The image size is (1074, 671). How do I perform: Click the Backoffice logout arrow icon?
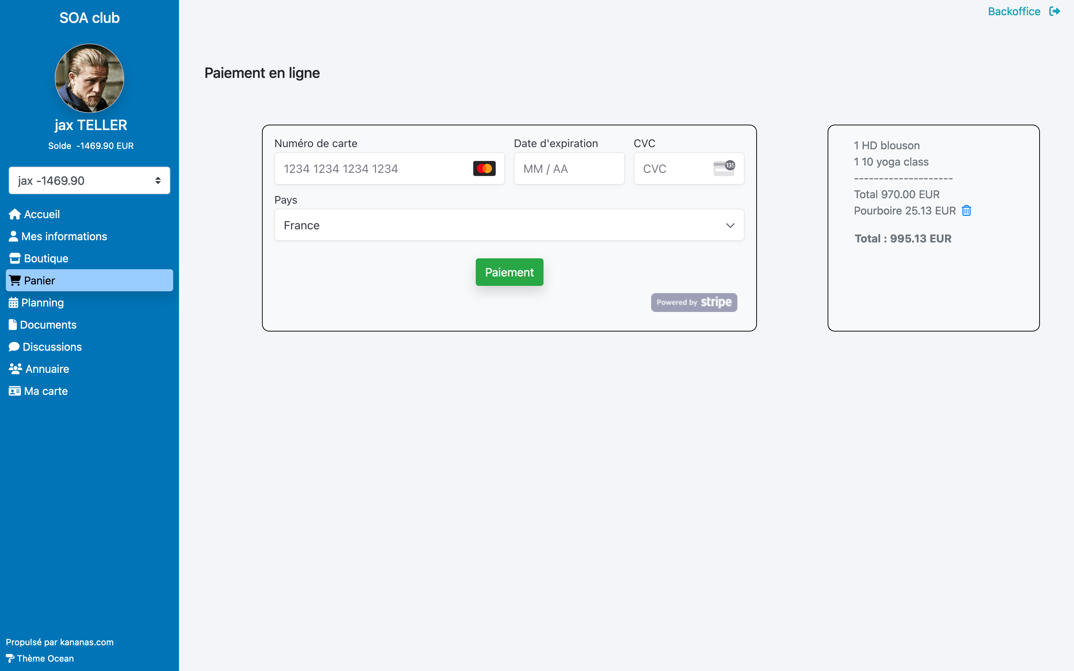point(1054,11)
